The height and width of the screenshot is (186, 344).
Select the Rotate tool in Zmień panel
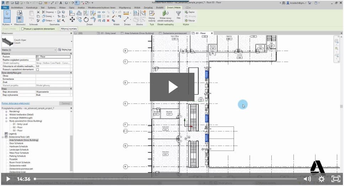pyautogui.click(x=86, y=20)
